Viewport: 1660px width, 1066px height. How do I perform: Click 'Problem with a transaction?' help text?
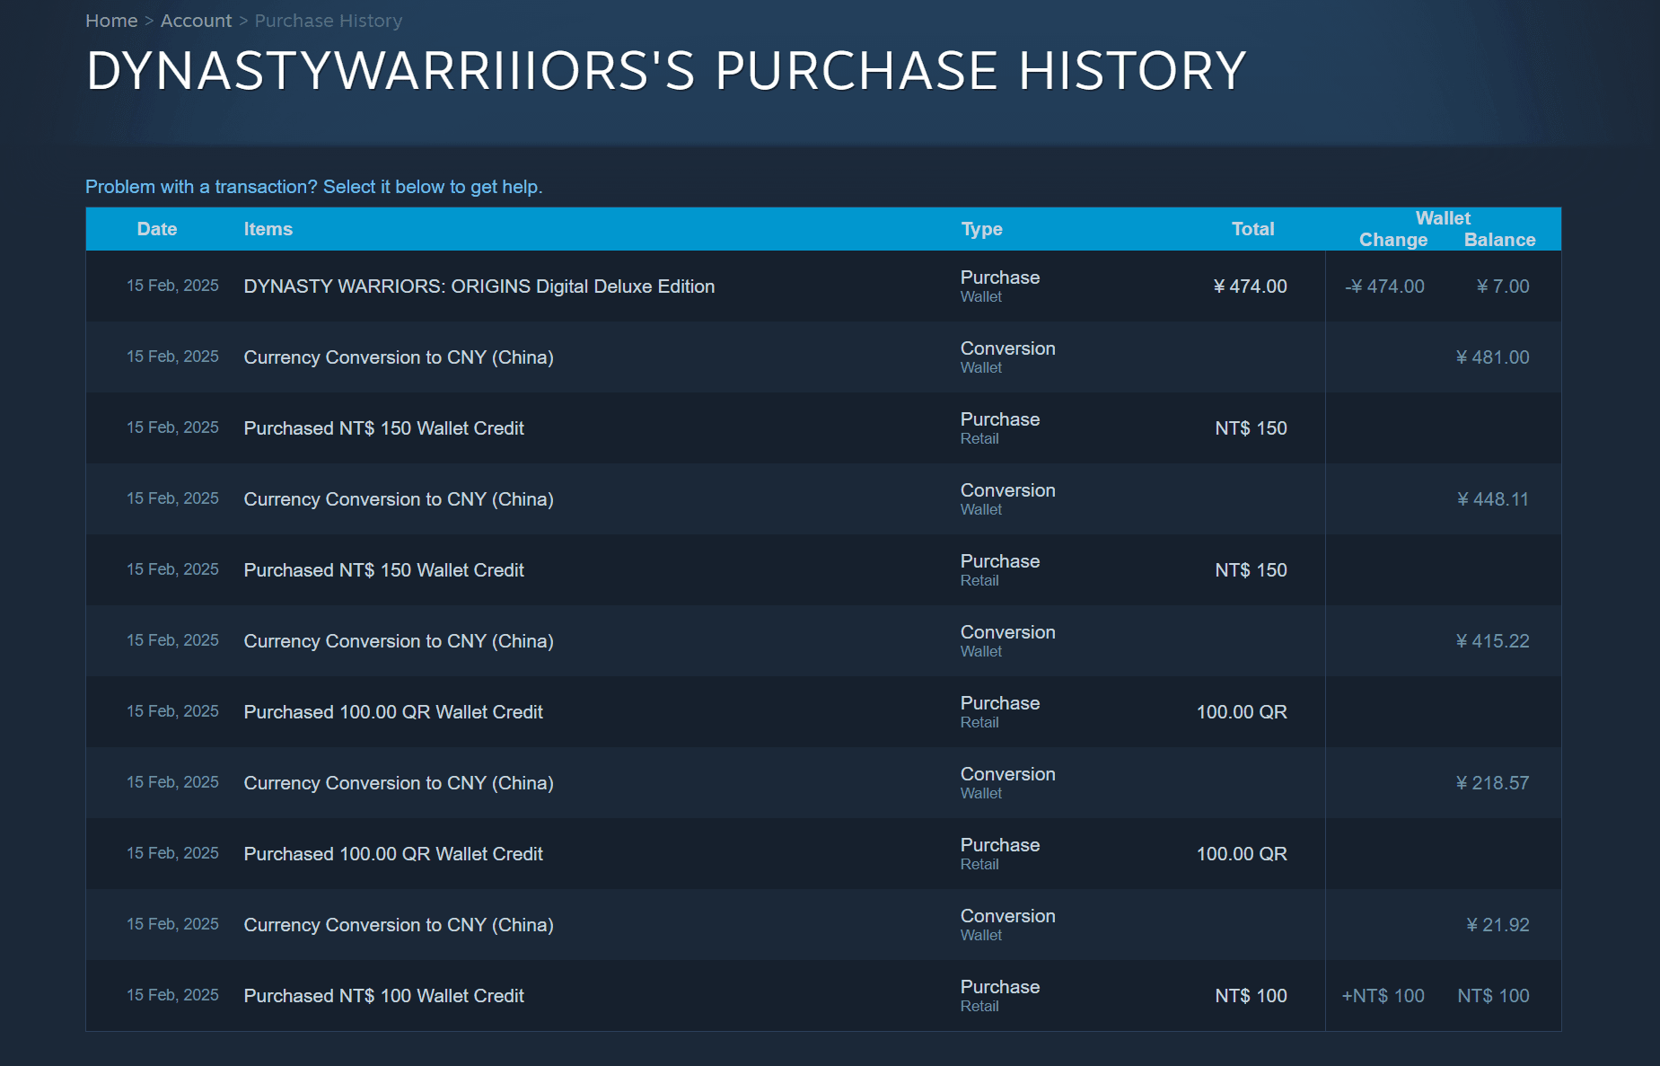(x=314, y=187)
